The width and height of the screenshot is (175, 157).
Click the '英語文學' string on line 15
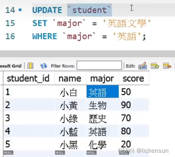pos(127,23)
